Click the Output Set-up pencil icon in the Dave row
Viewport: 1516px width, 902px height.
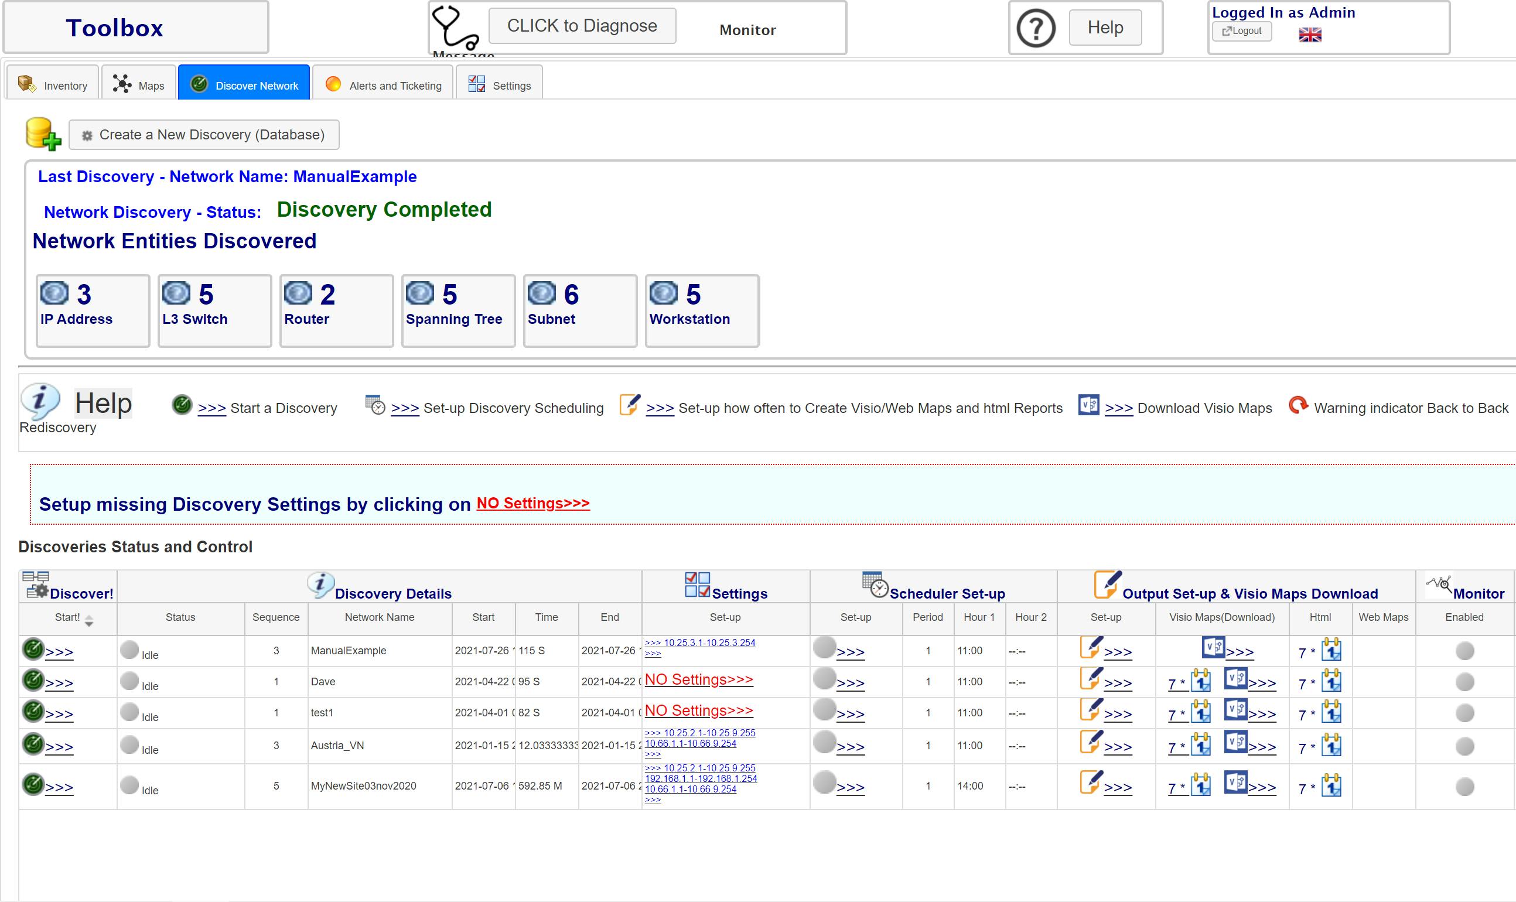coord(1091,678)
